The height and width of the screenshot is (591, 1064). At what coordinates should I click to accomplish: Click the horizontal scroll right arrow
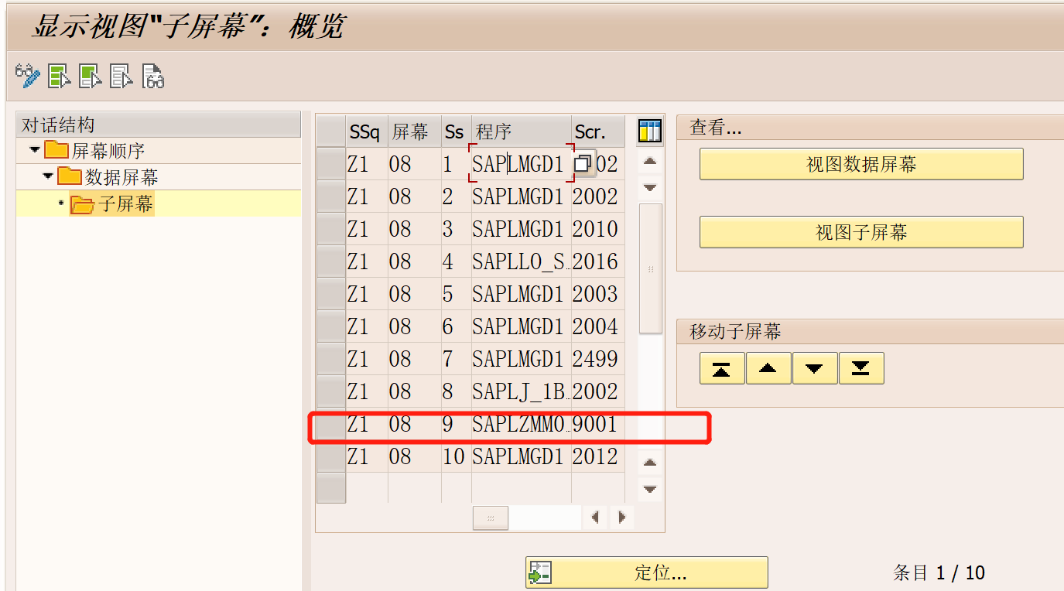pyautogui.click(x=621, y=518)
